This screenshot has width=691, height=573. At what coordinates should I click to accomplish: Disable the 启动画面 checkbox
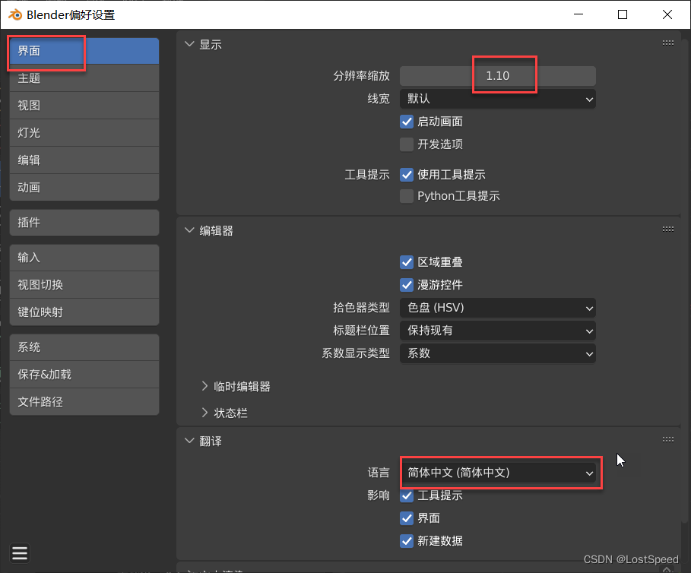pos(407,122)
